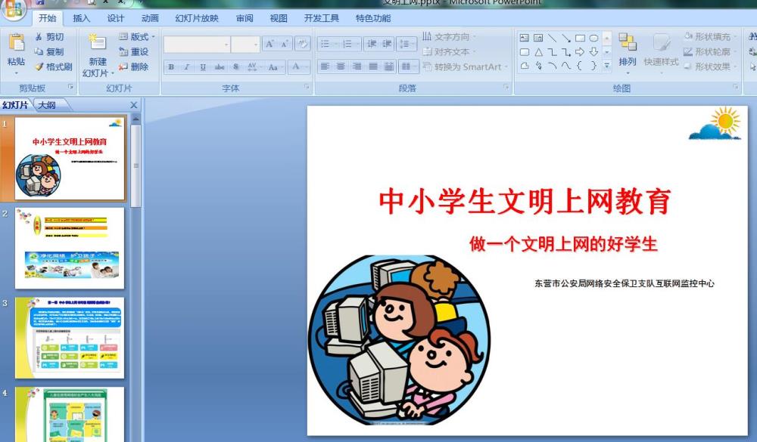Screen dimensions: 757x442
Task: Select the horizontal text box shape
Action: (x=525, y=38)
